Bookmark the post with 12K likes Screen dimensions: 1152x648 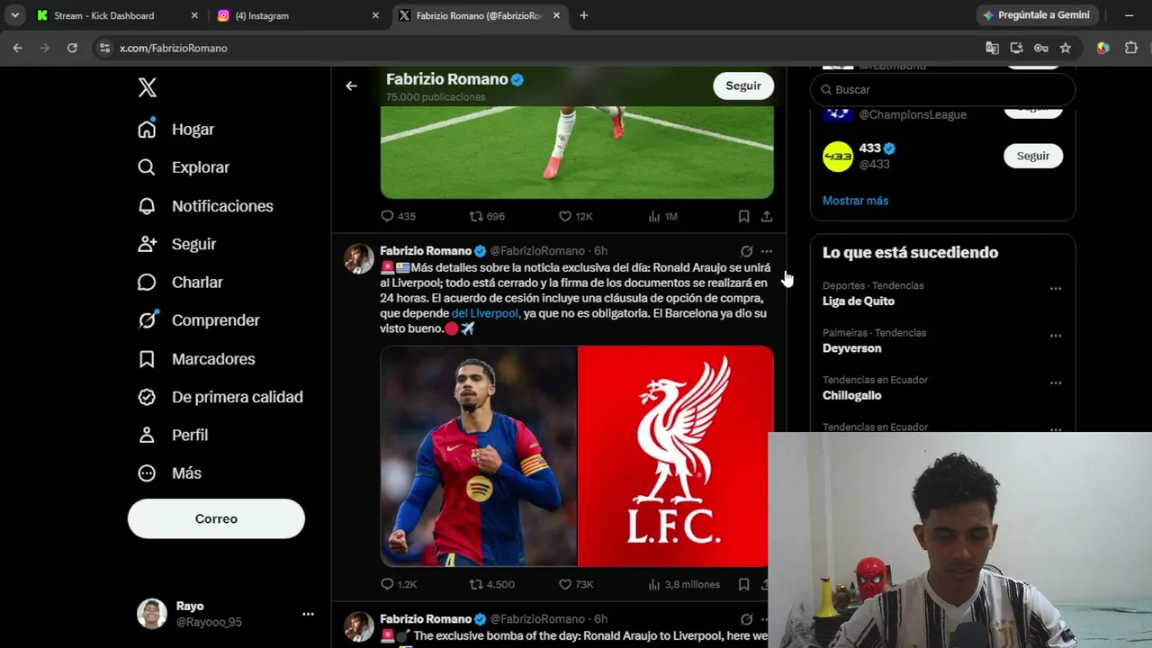pos(743,216)
